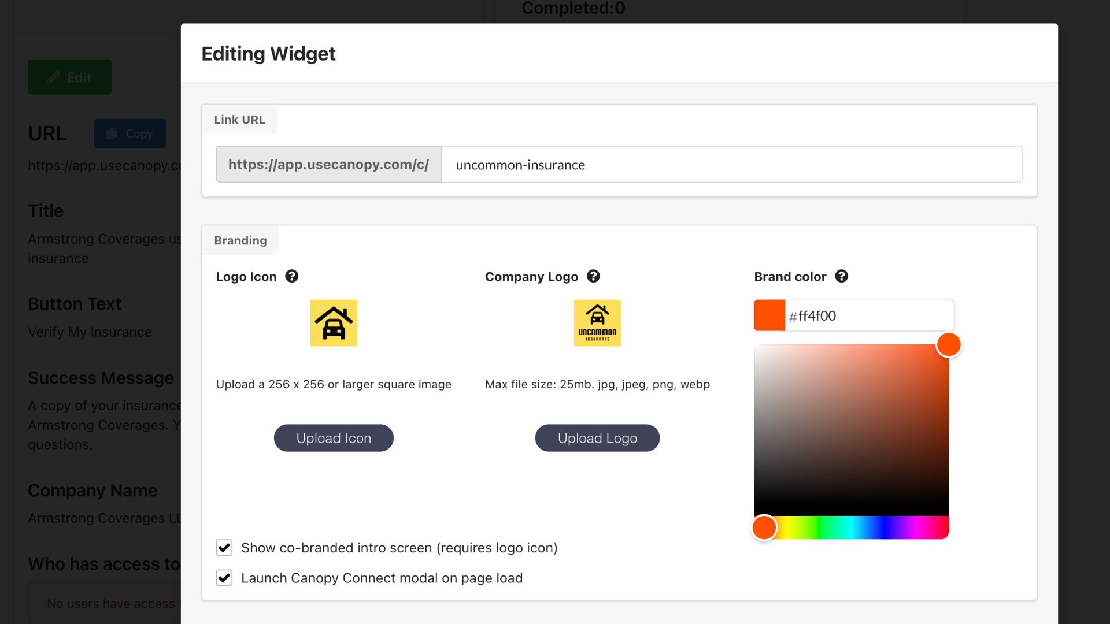Select the orange brand color swatch

[768, 315]
